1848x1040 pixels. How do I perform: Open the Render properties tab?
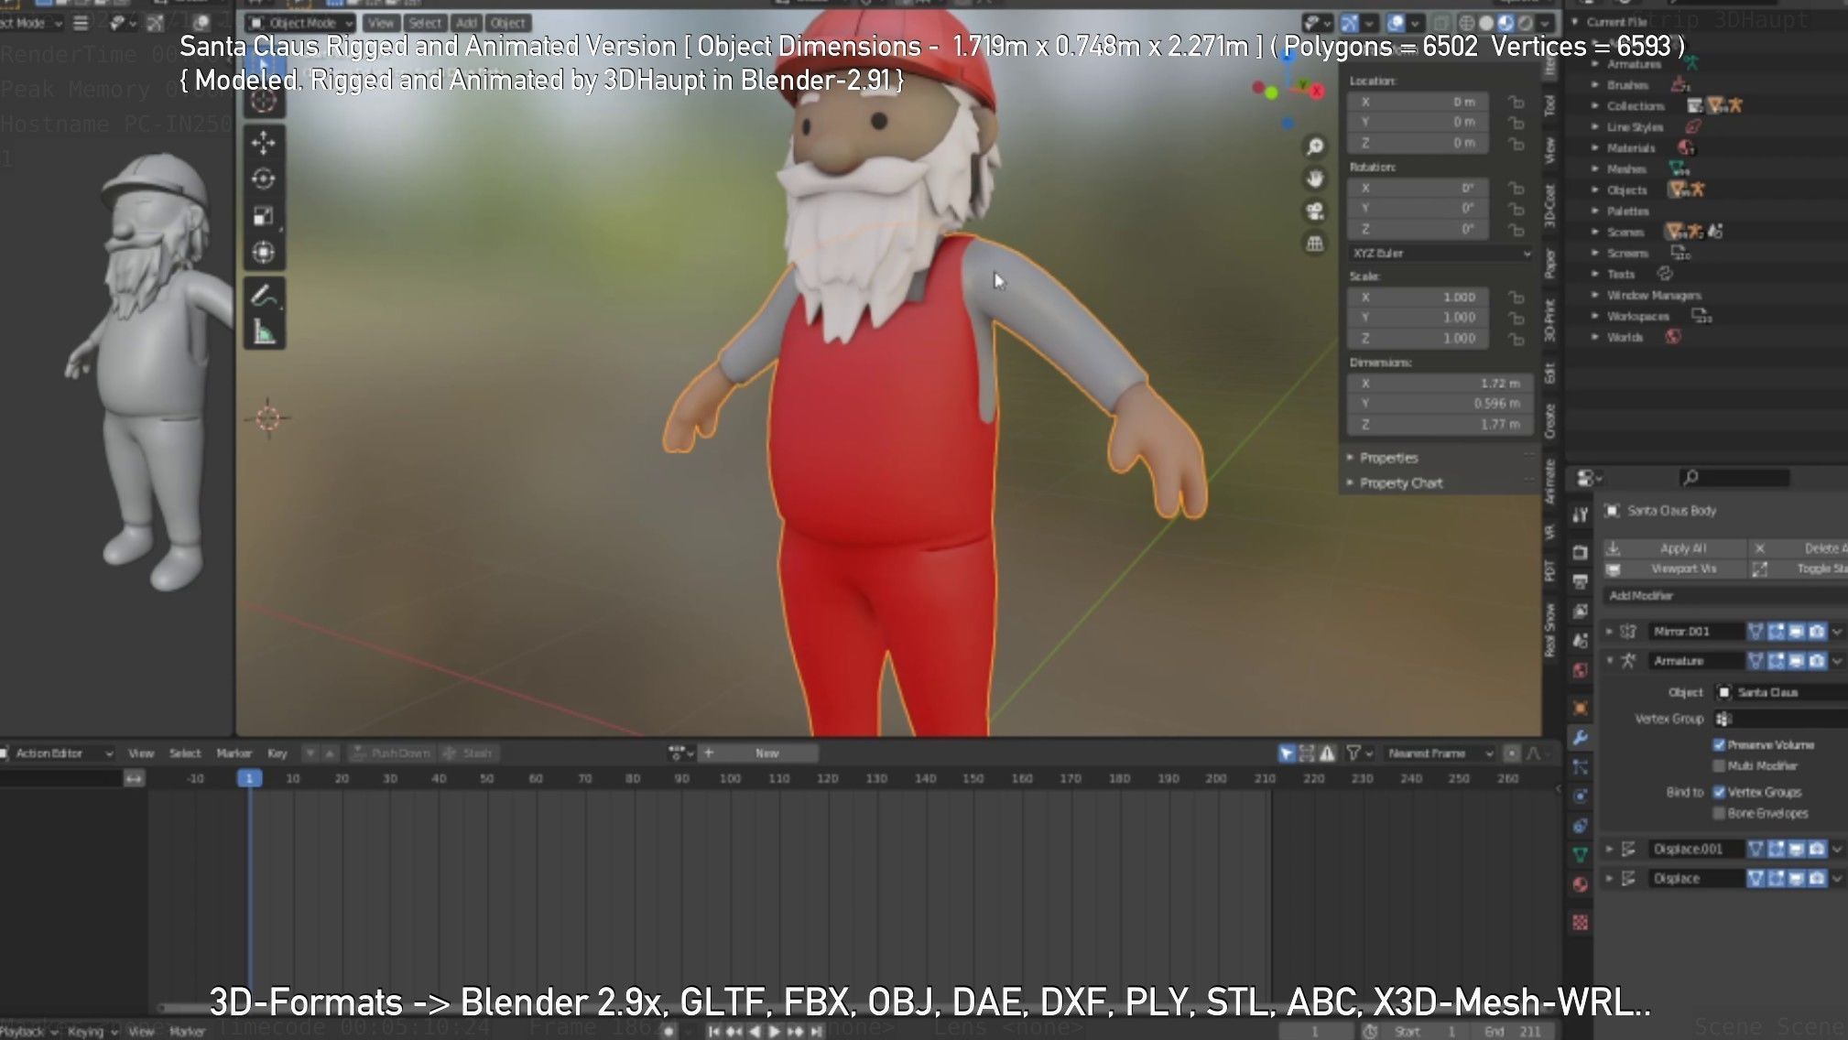click(1581, 552)
